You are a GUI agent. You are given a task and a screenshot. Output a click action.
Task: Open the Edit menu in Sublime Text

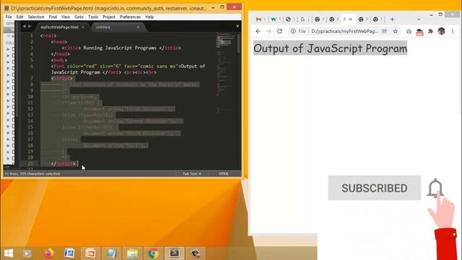pyautogui.click(x=19, y=17)
